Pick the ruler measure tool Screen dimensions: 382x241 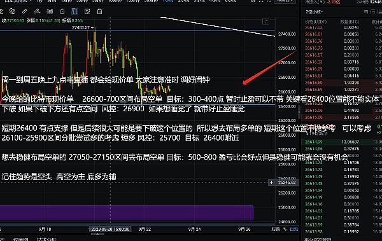pos(24,11)
